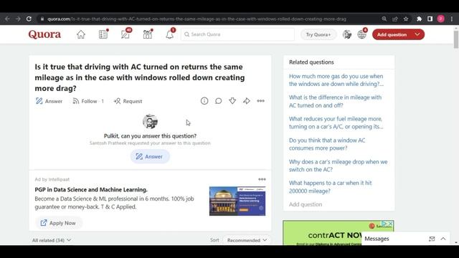
Task: Focus the Search Quora field
Action: pos(237,34)
